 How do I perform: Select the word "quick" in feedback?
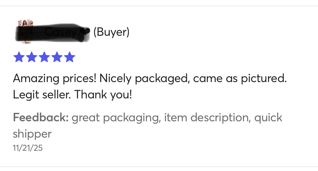pyautogui.click(x=268, y=117)
